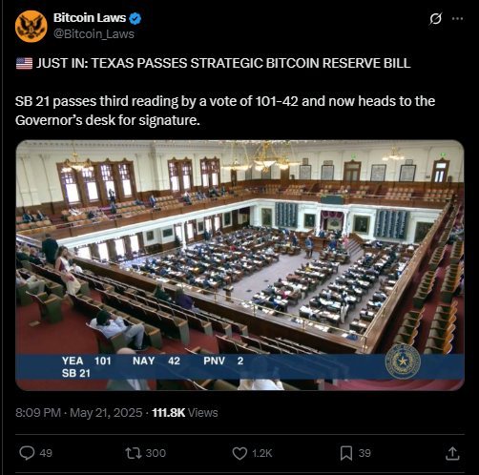479x475 pixels.
Task: Click the 39 bookmarks count
Action: [364, 453]
